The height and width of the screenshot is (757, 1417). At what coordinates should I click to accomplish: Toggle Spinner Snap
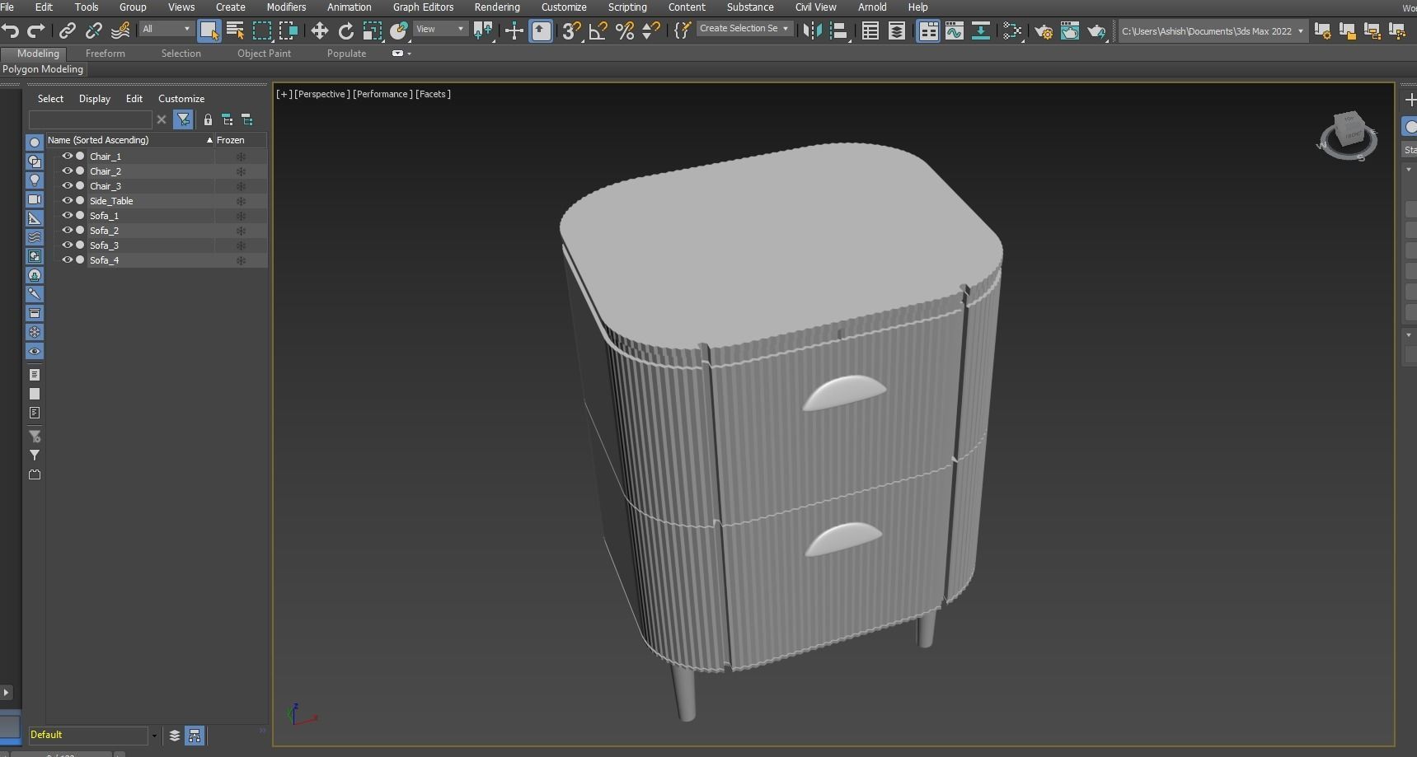coord(651,31)
